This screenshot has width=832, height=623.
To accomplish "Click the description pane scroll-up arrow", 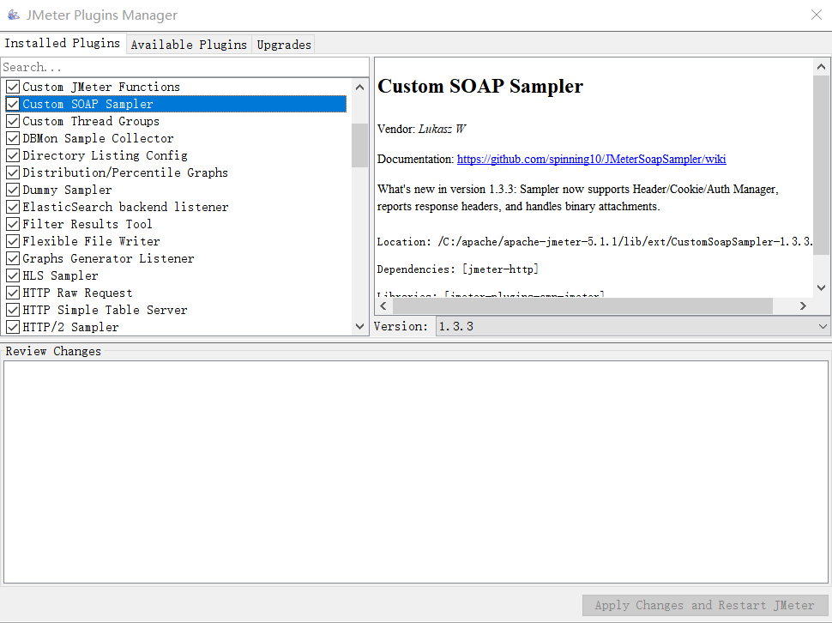I will pos(821,67).
